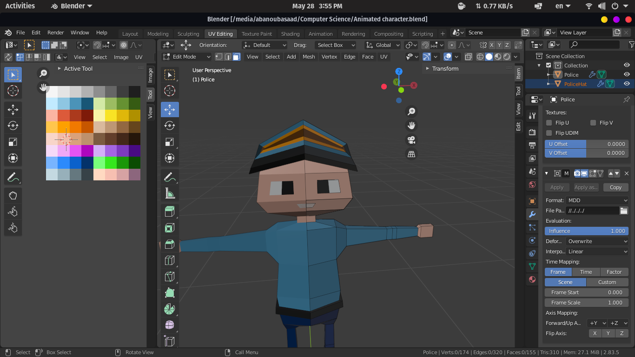635x357 pixels.
Task: Open the Orientation Default dropdown
Action: coord(265,45)
